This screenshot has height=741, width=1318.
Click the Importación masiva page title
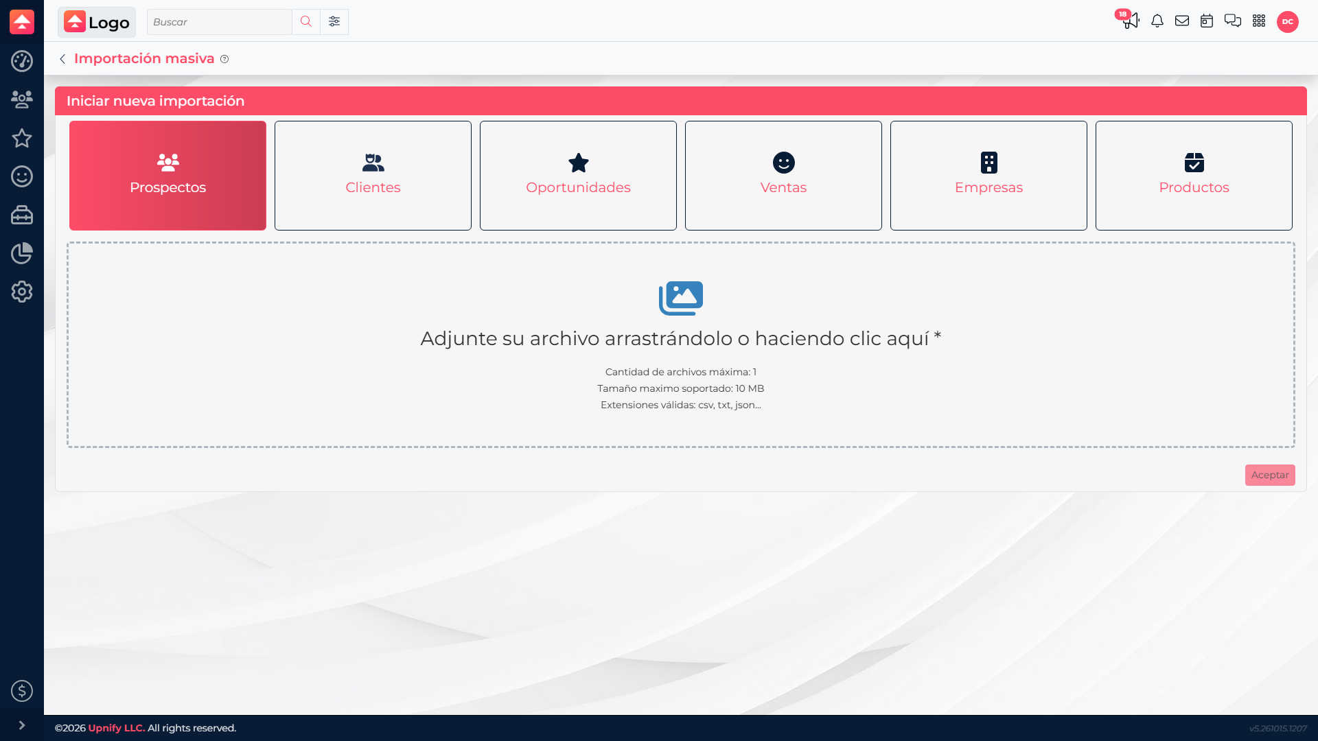coord(144,59)
